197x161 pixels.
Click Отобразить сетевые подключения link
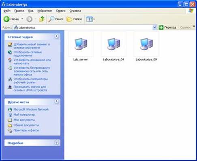(28, 54)
